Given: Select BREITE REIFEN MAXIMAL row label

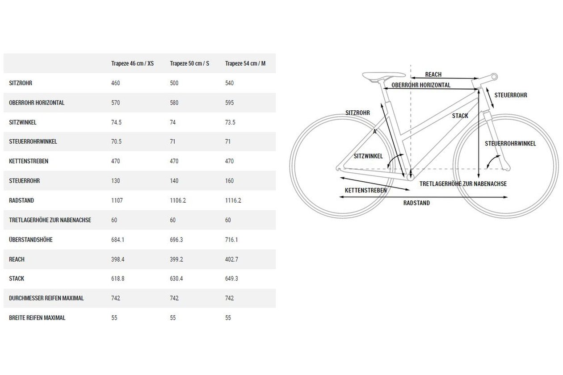Looking at the screenshot, I should click(37, 318).
